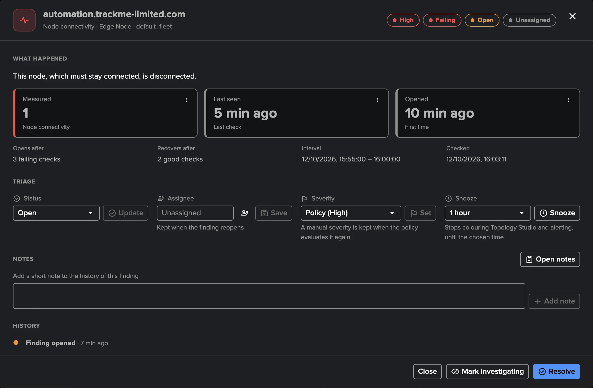
Task: Click the automation.trackme-limited.com title
Action: click(114, 14)
